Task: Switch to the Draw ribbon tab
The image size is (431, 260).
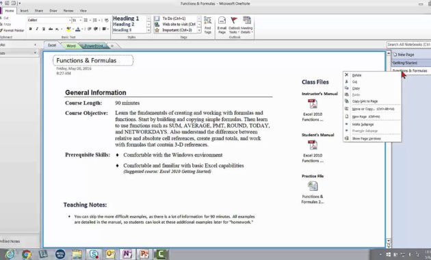Action: tap(53, 11)
